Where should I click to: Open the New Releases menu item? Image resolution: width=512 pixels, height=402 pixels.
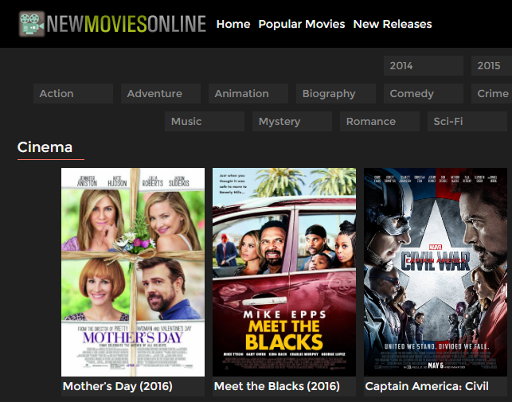pos(393,24)
